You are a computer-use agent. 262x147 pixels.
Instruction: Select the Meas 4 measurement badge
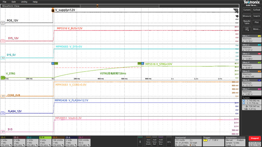(x=251, y=65)
